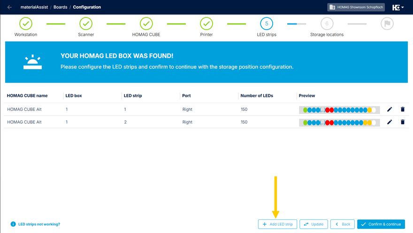Select the Printer step checkmark

click(206, 23)
